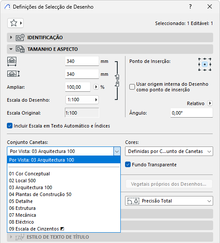The height and width of the screenshot is (243, 220).
Task: Click the Seleccionado: 1 Editável: 1 text
Action: point(184,23)
